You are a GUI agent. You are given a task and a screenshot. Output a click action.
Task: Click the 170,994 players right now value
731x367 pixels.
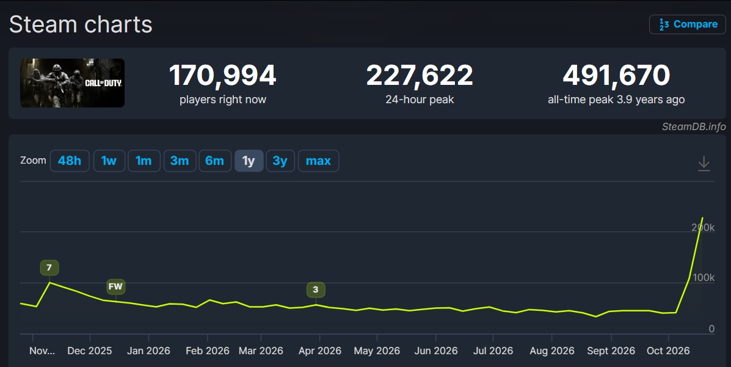pyautogui.click(x=223, y=75)
